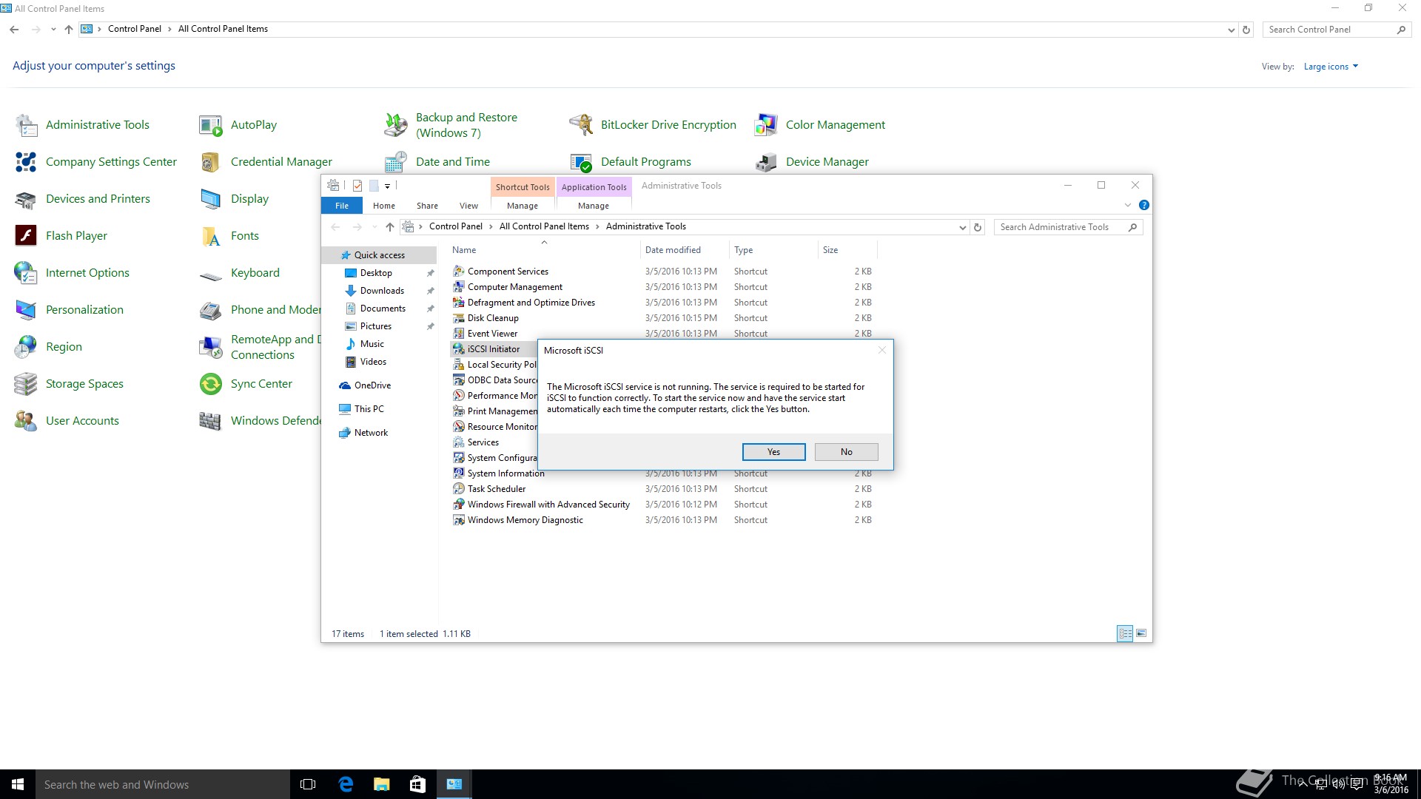
Task: Click Windows Defender brick wall icon
Action: point(211,421)
